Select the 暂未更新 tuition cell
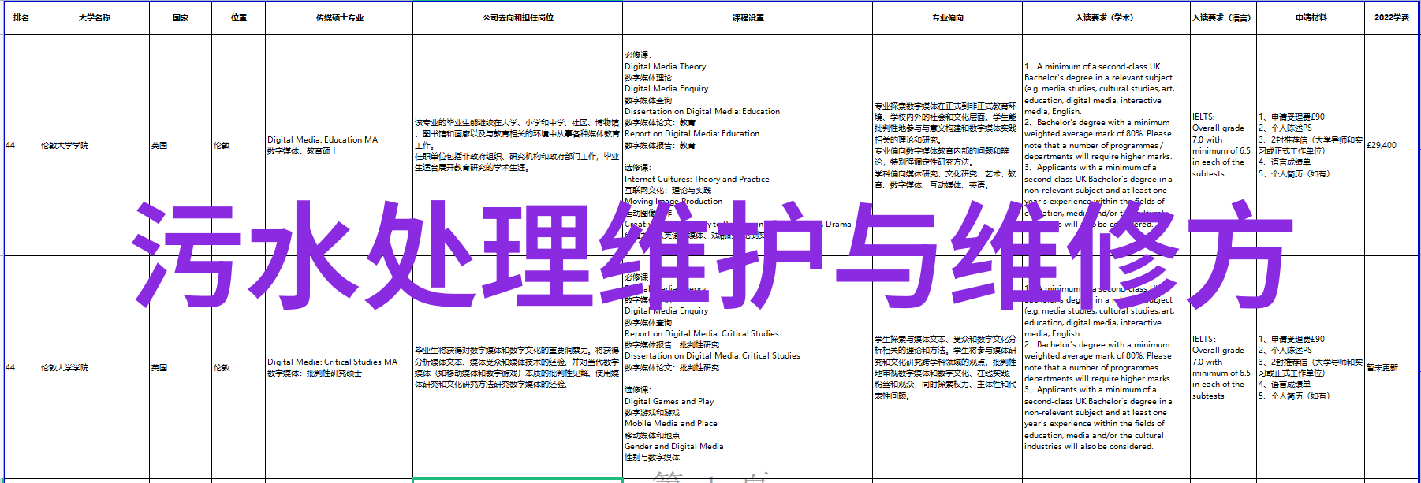Viewport: 1421px width, 483px height. (x=1392, y=367)
